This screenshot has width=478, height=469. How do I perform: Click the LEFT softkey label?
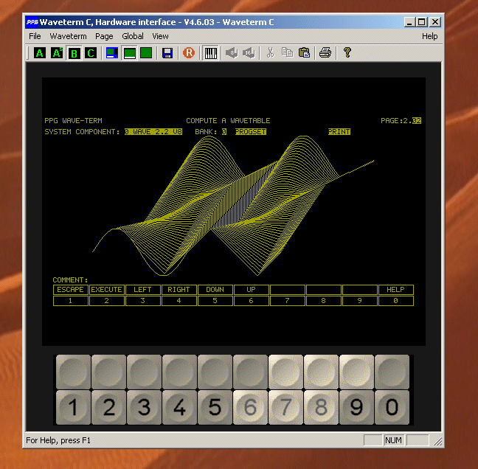coord(142,290)
